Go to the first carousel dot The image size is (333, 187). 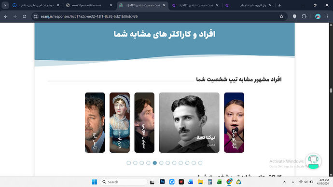tap(129, 163)
